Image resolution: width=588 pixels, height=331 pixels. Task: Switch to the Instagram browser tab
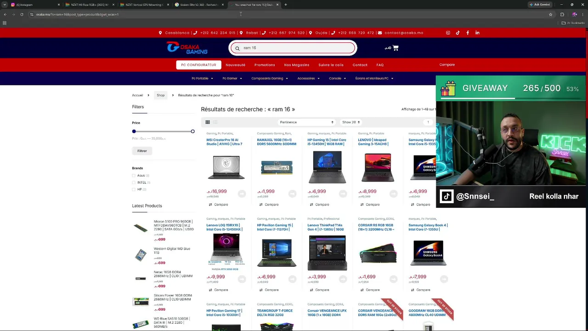pos(35,5)
